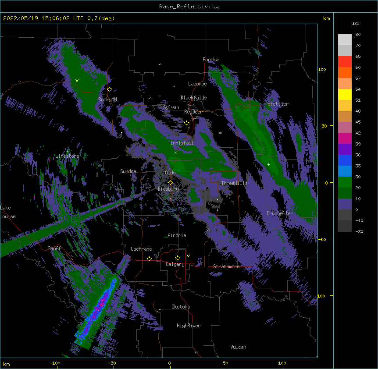Click the yellow diamond marker under Cochrane

149,259
